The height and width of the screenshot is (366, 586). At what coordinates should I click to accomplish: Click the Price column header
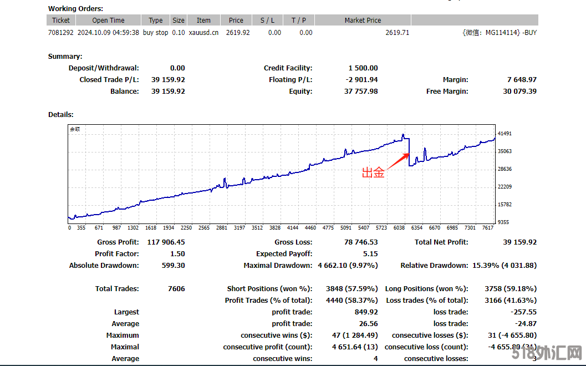[236, 21]
